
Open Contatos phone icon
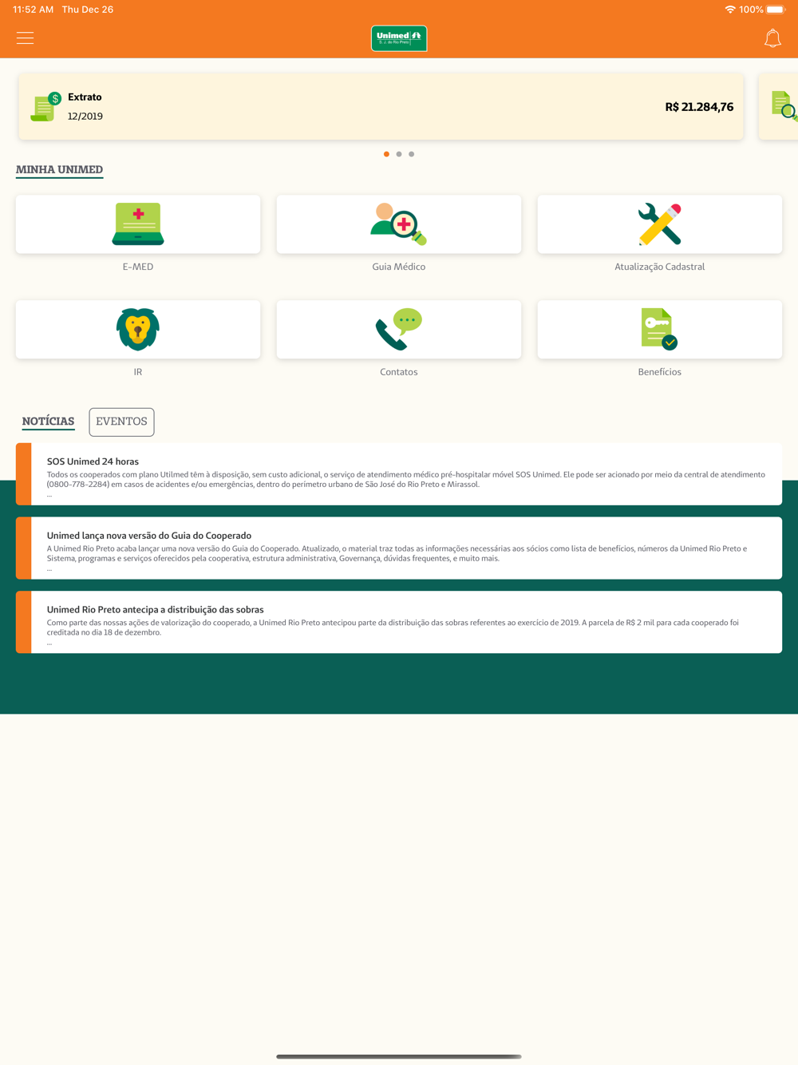pyautogui.click(x=399, y=330)
